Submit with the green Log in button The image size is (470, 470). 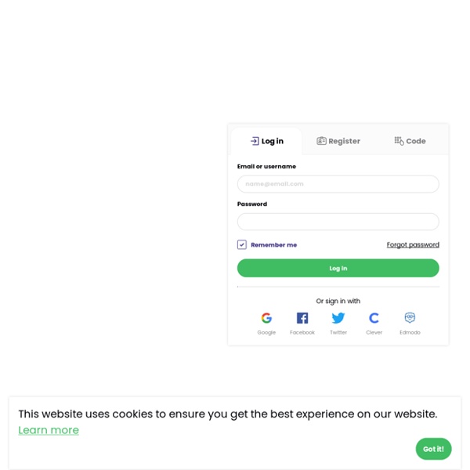pyautogui.click(x=338, y=268)
